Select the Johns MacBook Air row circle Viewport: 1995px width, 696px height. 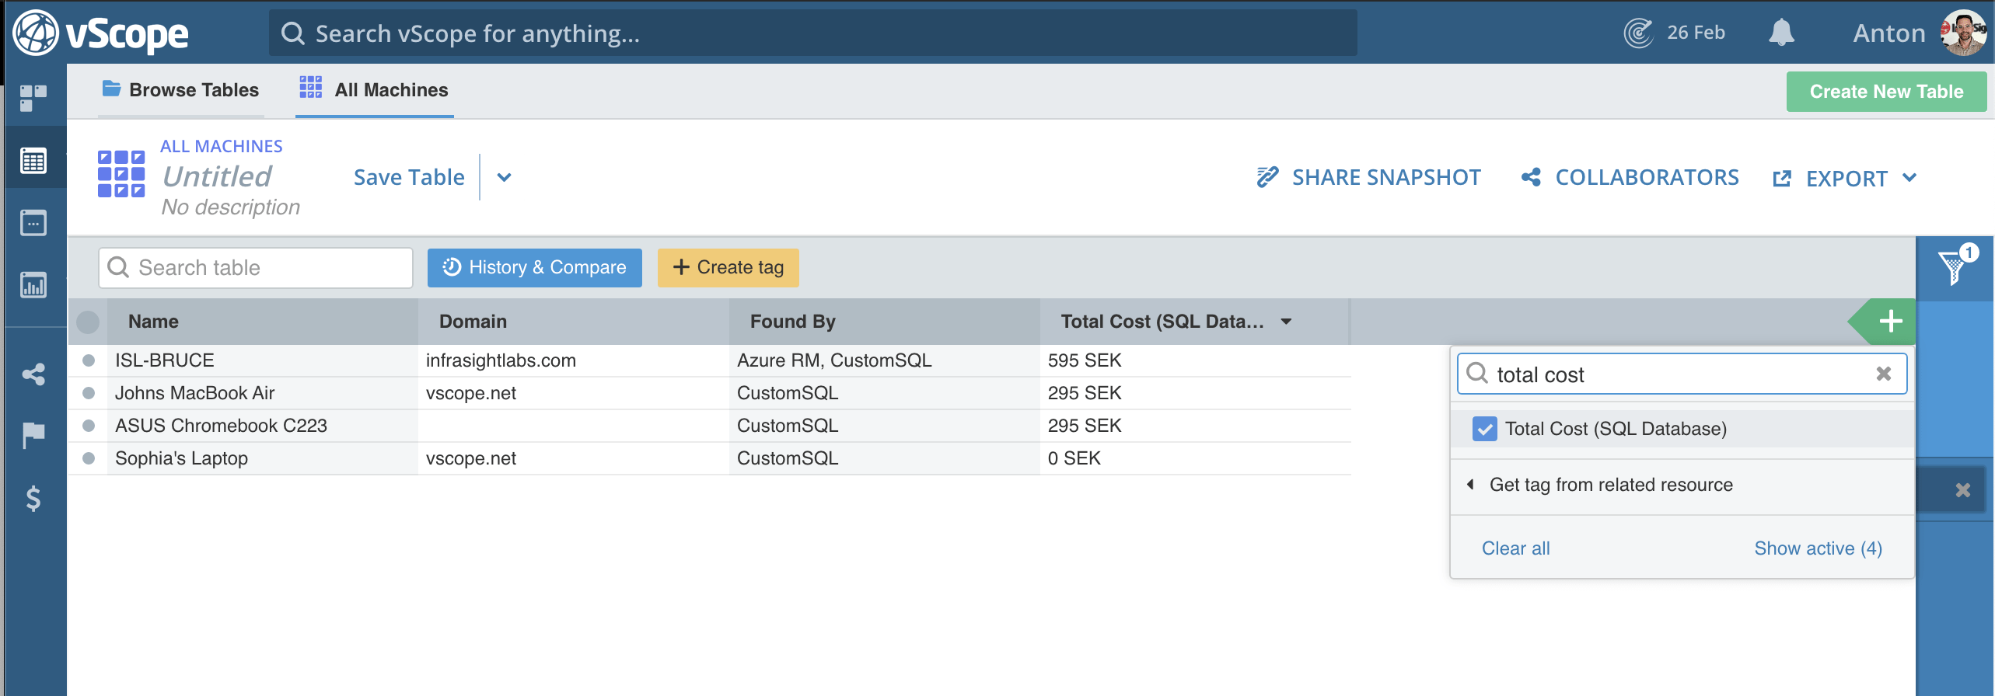(89, 393)
